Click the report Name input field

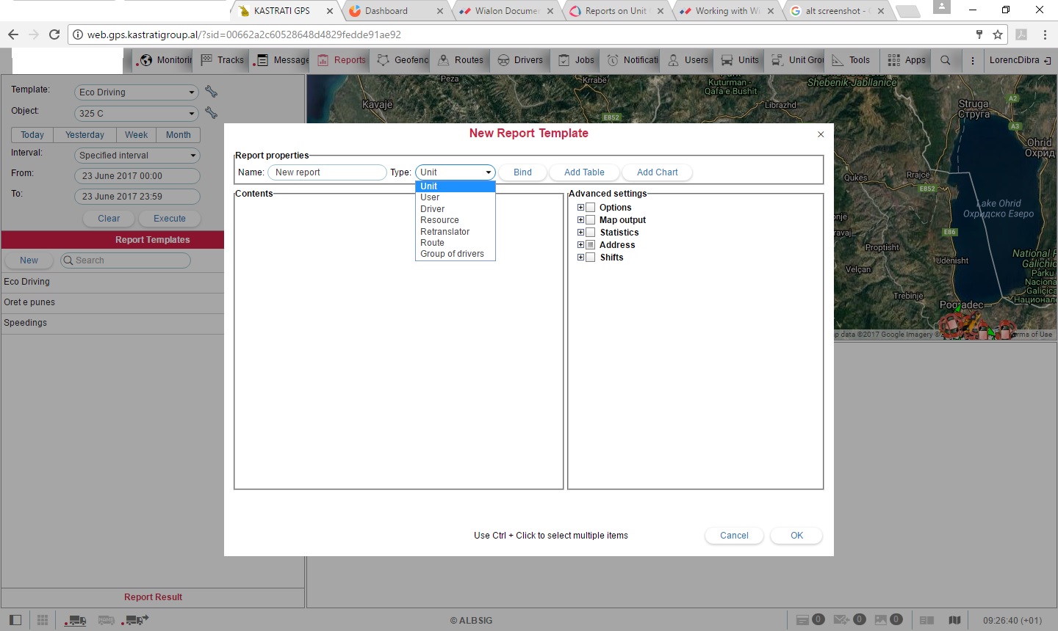pyautogui.click(x=326, y=172)
